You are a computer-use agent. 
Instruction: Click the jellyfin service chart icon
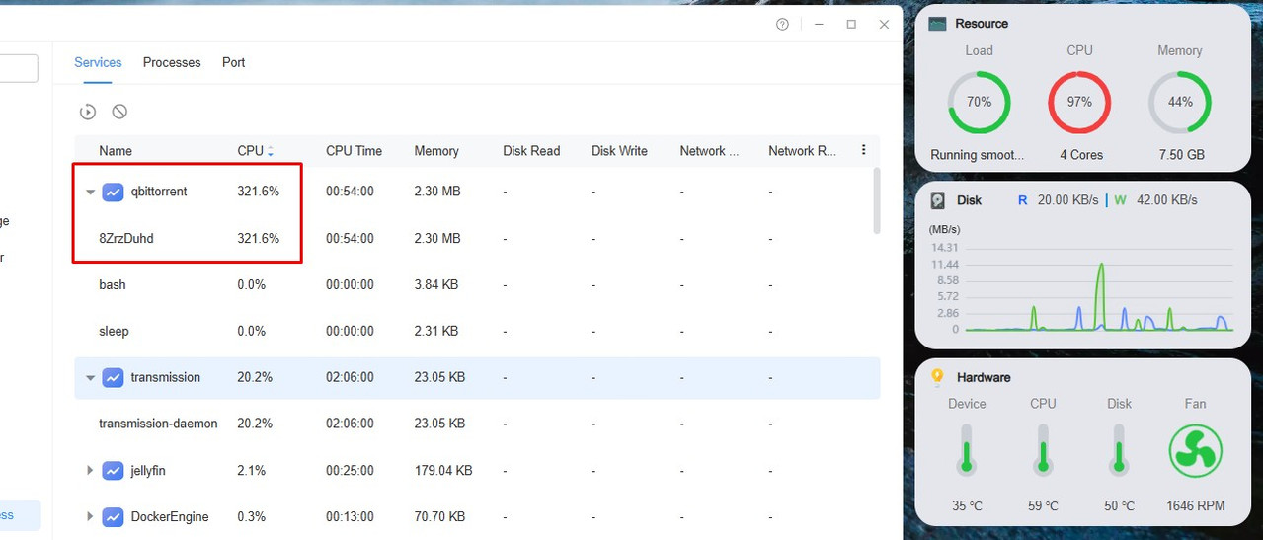(113, 471)
